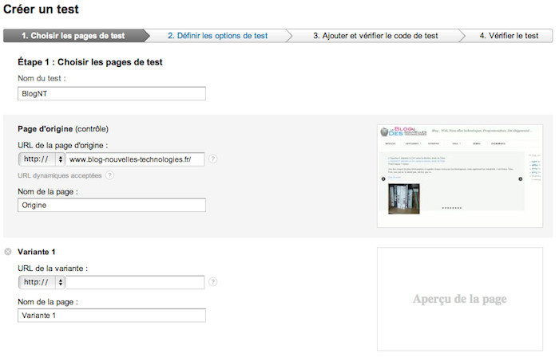This screenshot has width=559, height=357.
Task: Remove Variante 1 with the x icon
Action: [8, 252]
